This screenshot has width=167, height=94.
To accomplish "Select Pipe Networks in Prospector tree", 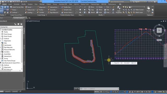I will pos(8,48).
